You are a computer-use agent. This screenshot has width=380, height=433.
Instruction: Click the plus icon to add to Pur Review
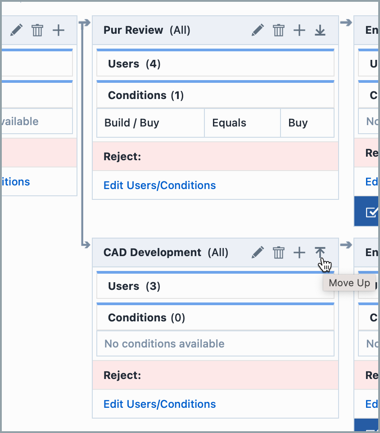tap(299, 30)
